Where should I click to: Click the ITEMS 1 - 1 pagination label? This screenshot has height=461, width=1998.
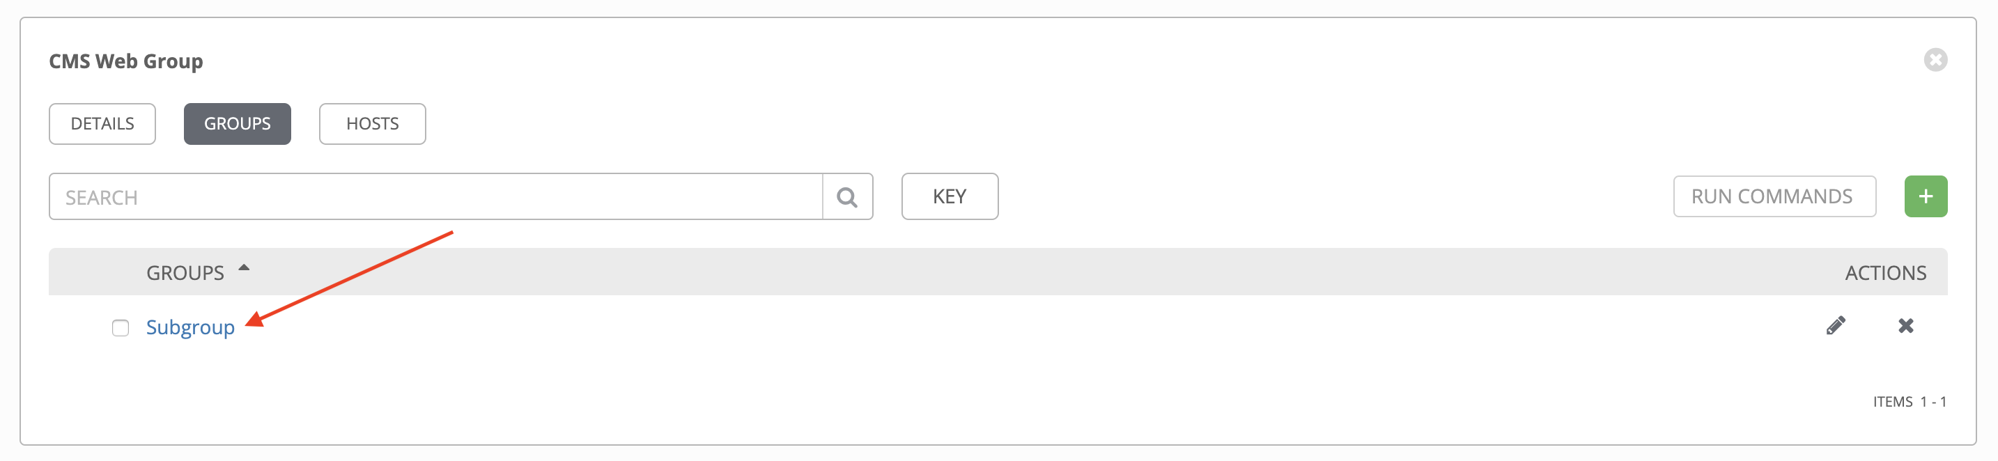coord(1909,401)
